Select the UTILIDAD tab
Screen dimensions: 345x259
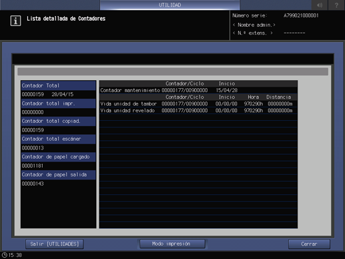[x=170, y=5]
